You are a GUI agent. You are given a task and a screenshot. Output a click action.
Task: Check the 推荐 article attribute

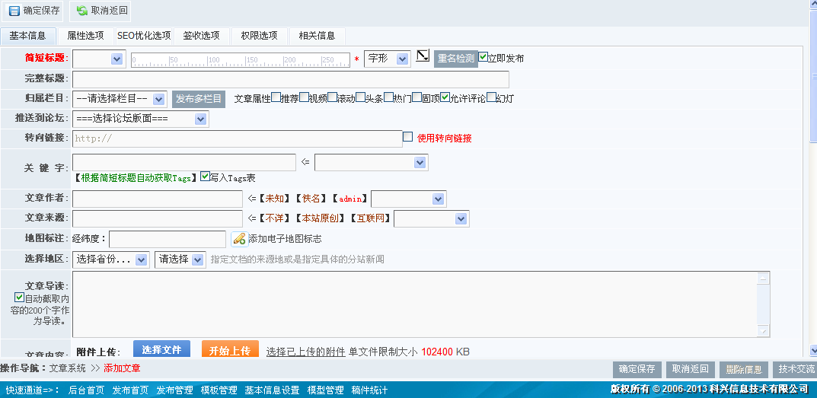coord(276,97)
